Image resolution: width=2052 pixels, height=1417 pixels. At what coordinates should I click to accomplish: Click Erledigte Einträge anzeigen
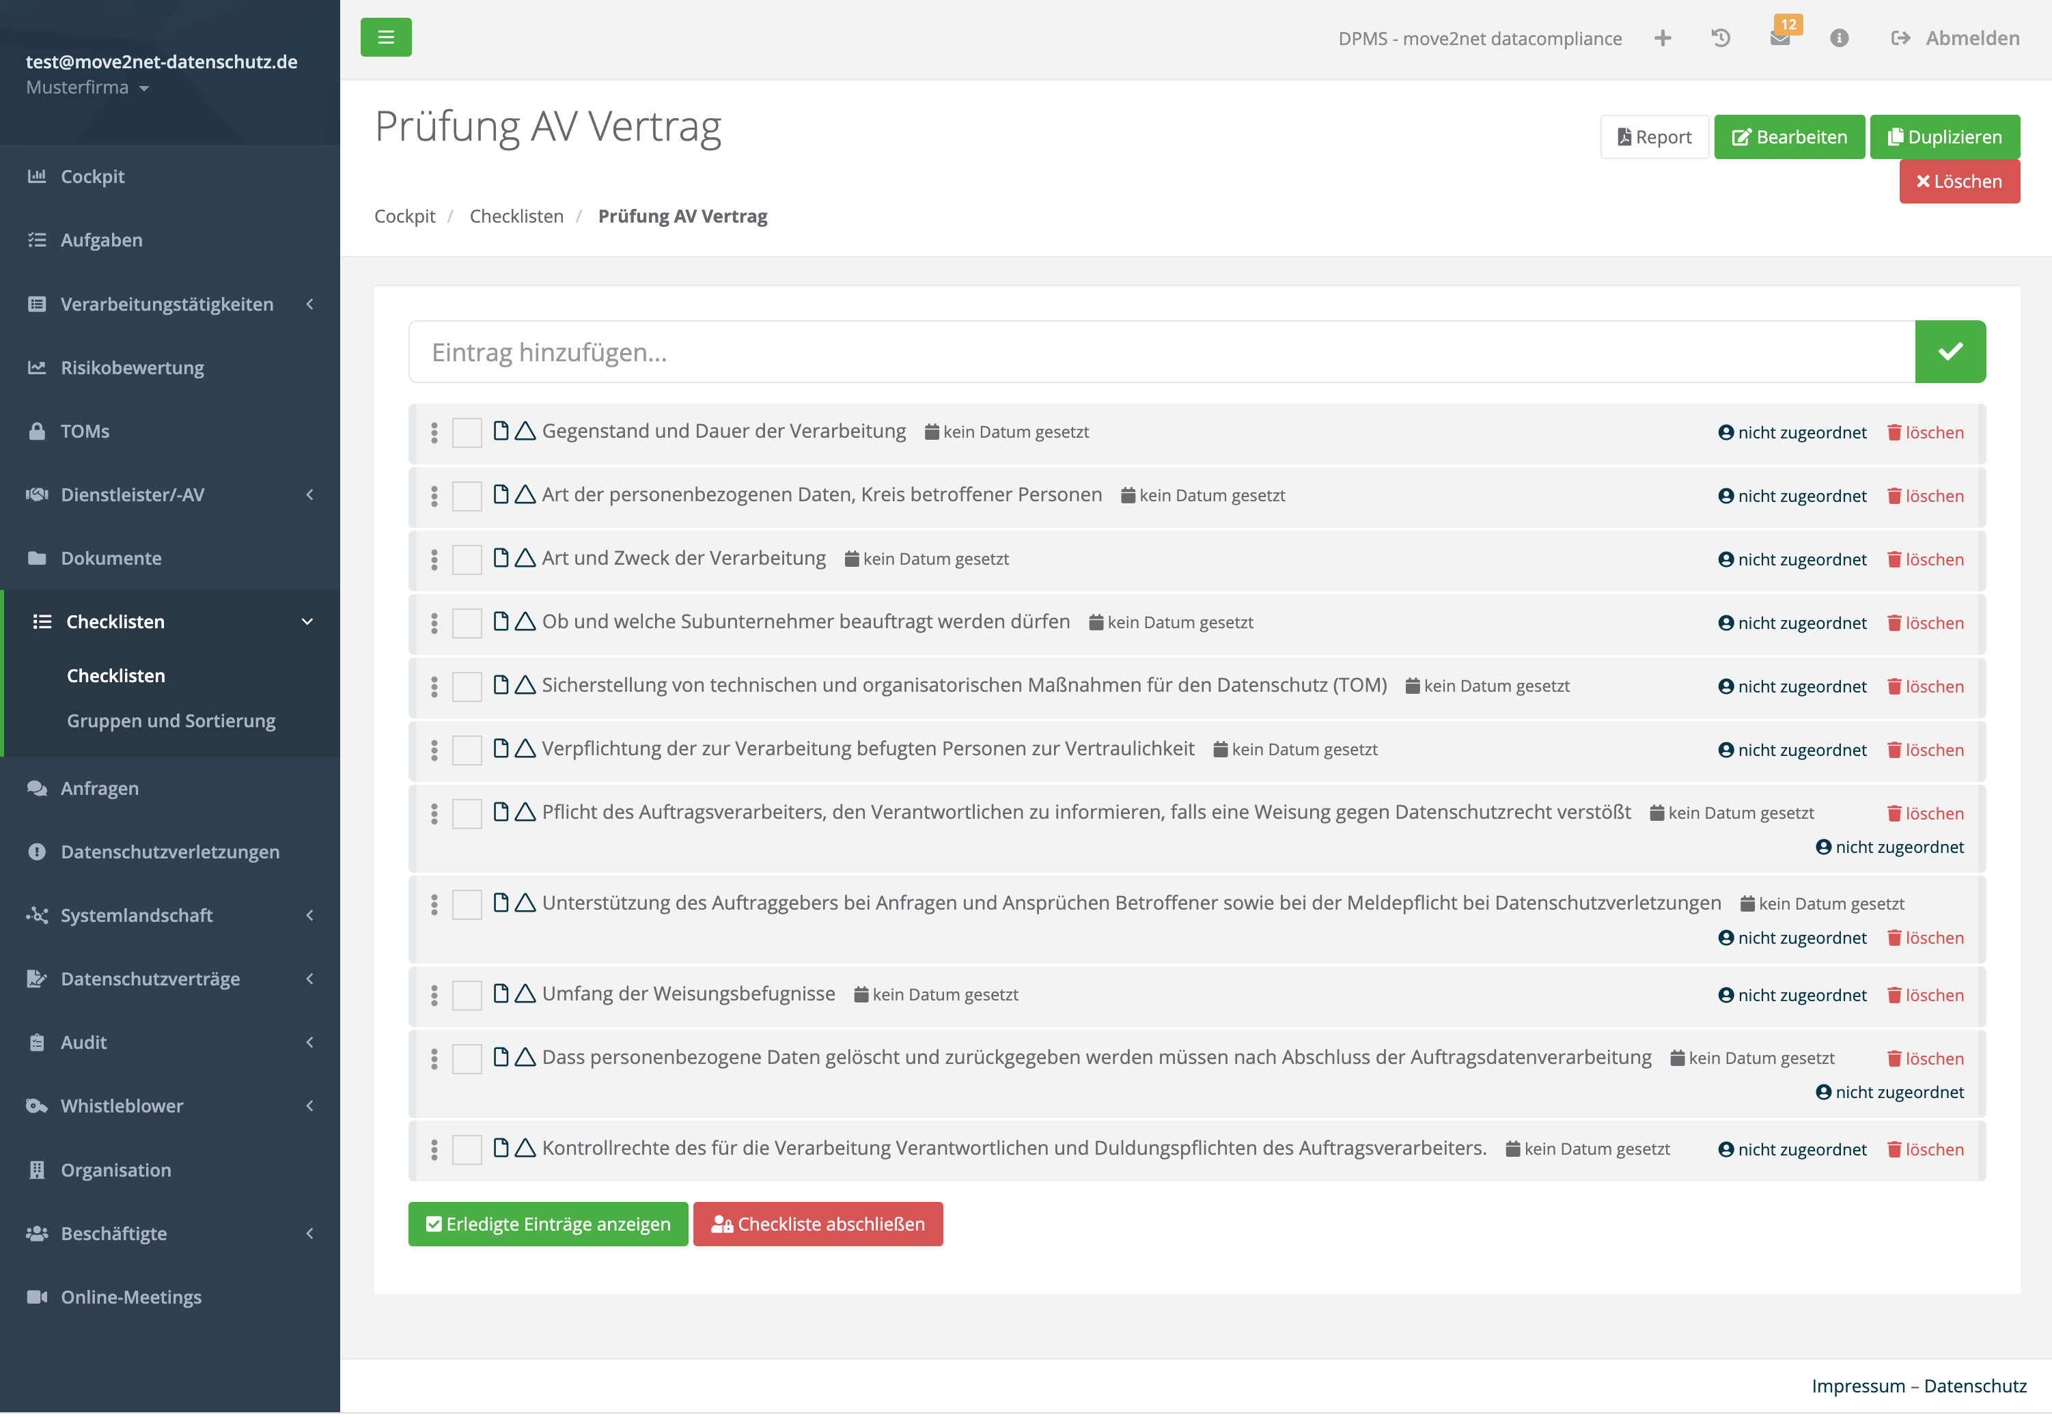click(548, 1224)
